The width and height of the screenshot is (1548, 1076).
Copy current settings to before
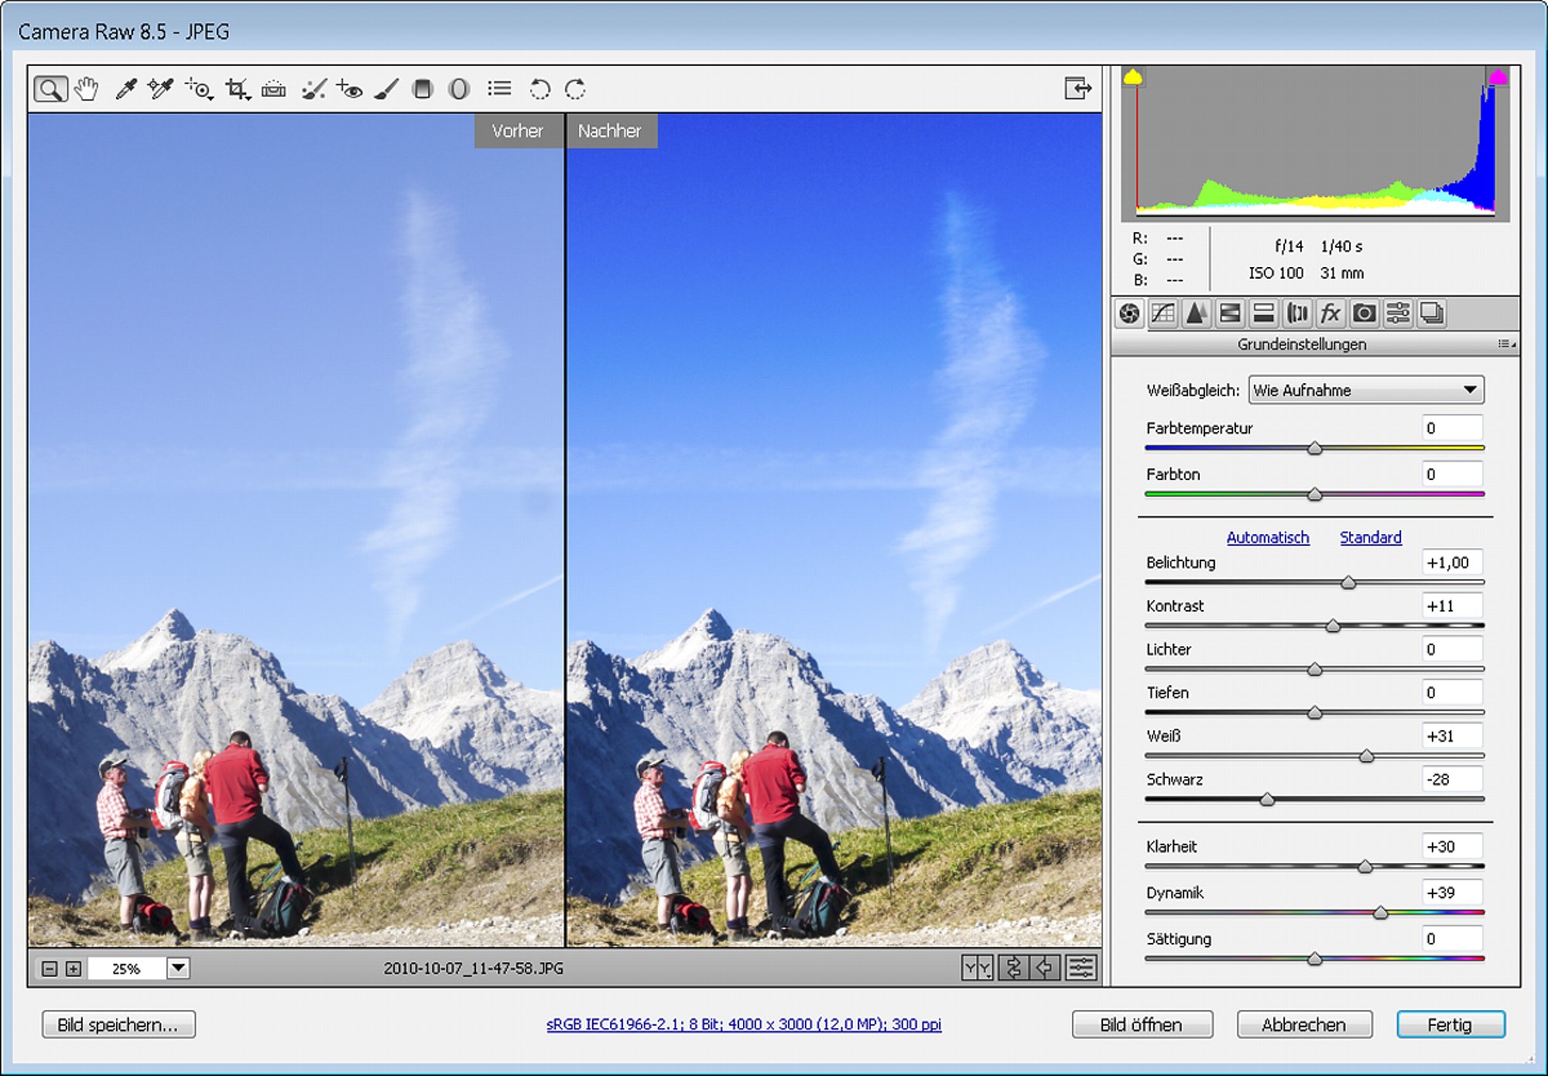1045,968
